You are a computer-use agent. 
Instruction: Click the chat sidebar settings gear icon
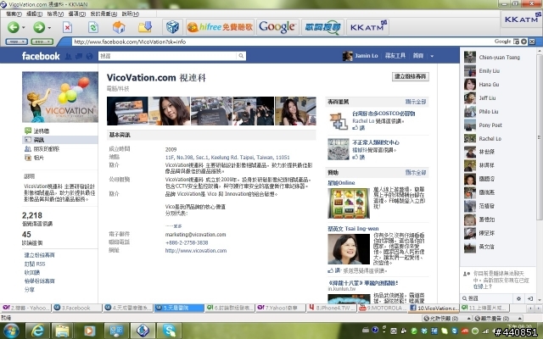(518, 298)
